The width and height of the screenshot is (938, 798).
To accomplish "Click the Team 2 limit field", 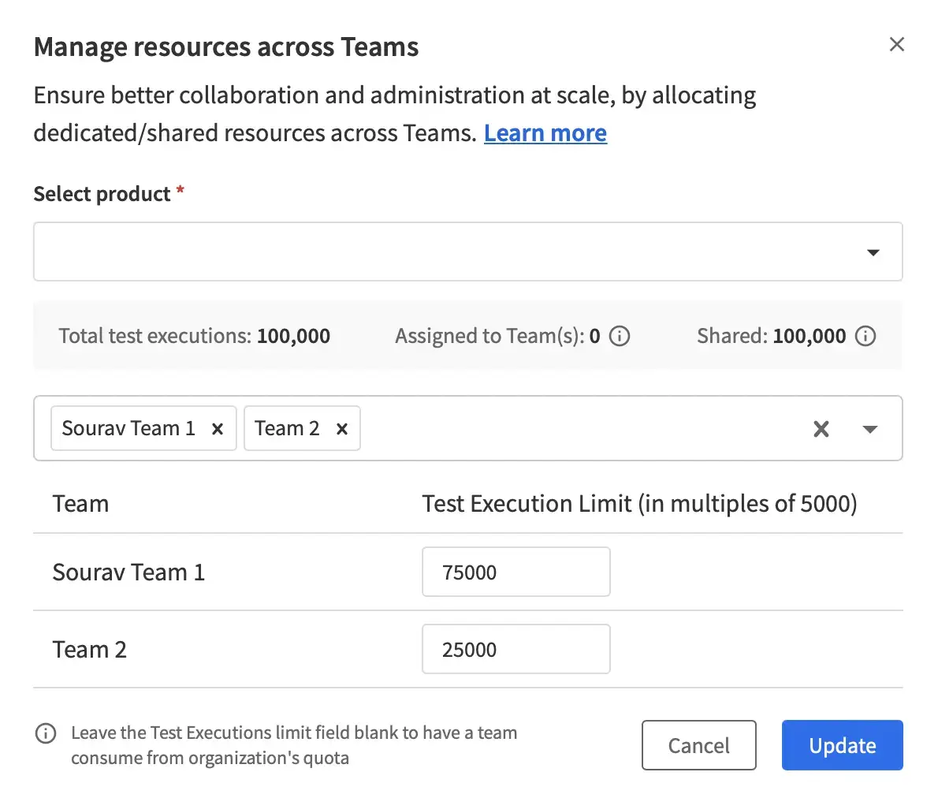I will (x=516, y=650).
